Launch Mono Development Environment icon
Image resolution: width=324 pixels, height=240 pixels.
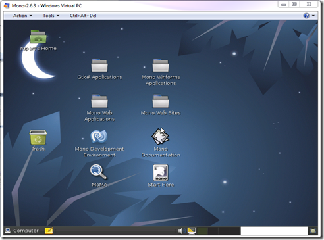coord(99,137)
